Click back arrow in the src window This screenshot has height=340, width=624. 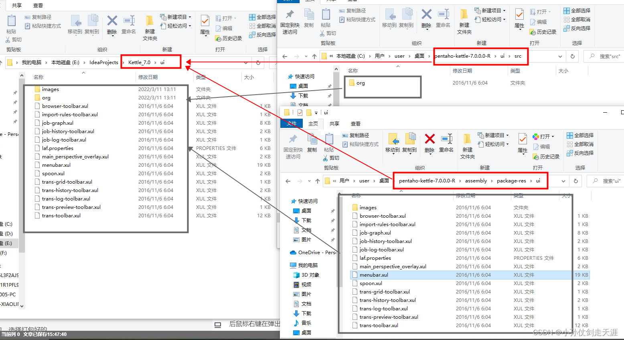point(285,57)
